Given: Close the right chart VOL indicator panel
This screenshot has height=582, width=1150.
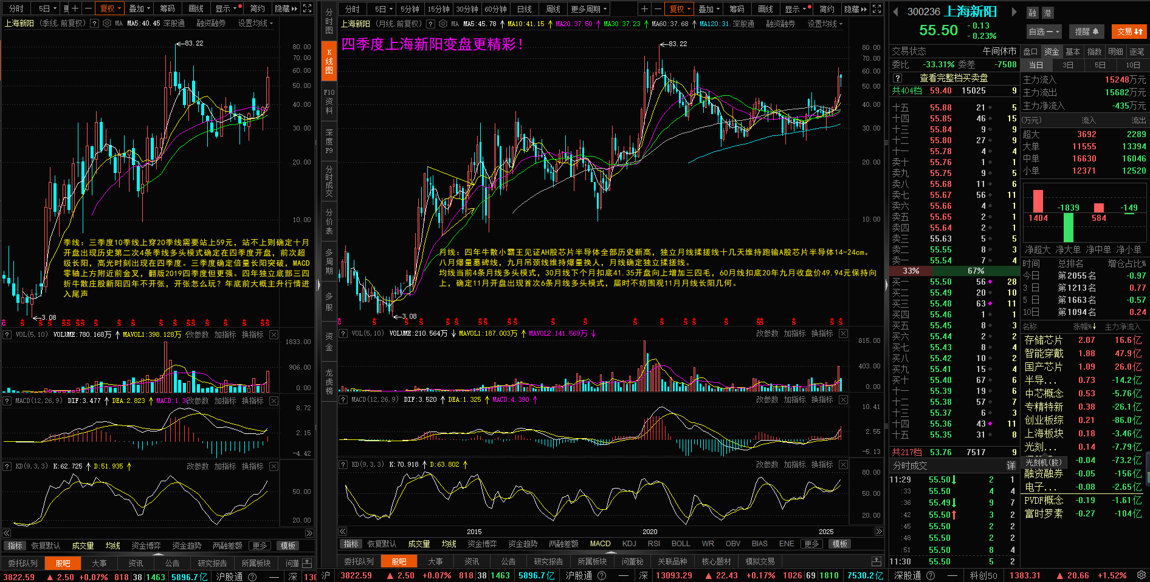Looking at the screenshot, I should point(843,333).
